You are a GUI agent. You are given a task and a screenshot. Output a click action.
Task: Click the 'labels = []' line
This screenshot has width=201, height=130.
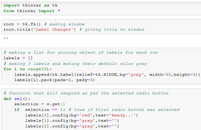(x=18, y=58)
